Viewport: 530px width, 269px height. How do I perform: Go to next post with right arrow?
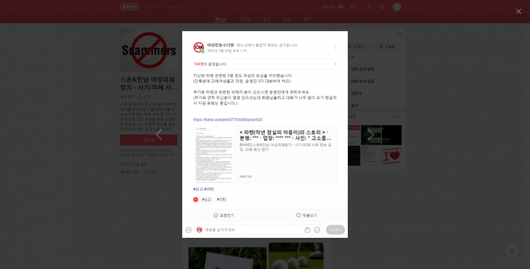coord(371,134)
